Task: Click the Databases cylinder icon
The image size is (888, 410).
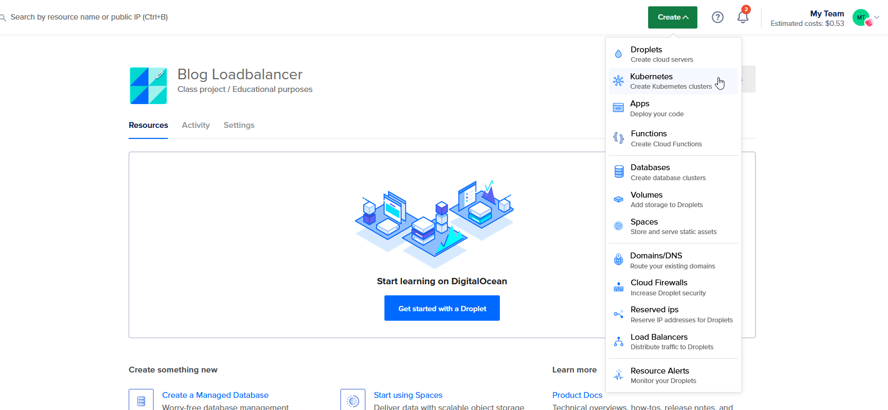Action: pos(618,172)
